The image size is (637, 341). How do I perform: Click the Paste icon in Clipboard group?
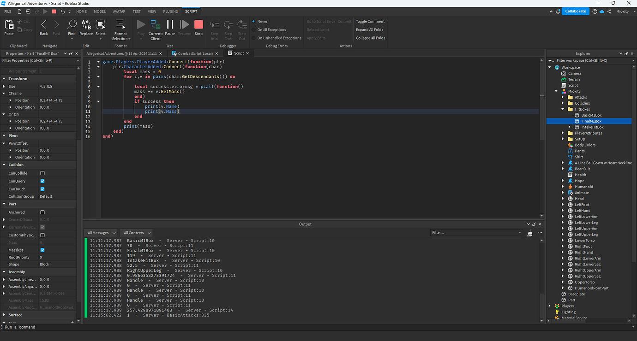pos(8,25)
